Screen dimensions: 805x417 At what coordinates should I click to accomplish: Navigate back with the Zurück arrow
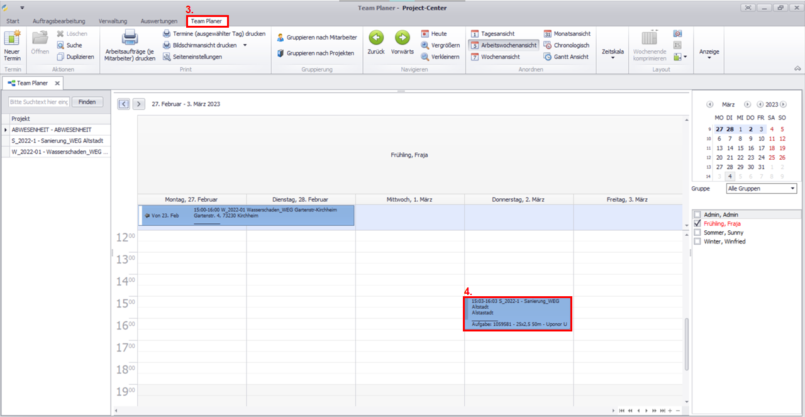(x=376, y=38)
